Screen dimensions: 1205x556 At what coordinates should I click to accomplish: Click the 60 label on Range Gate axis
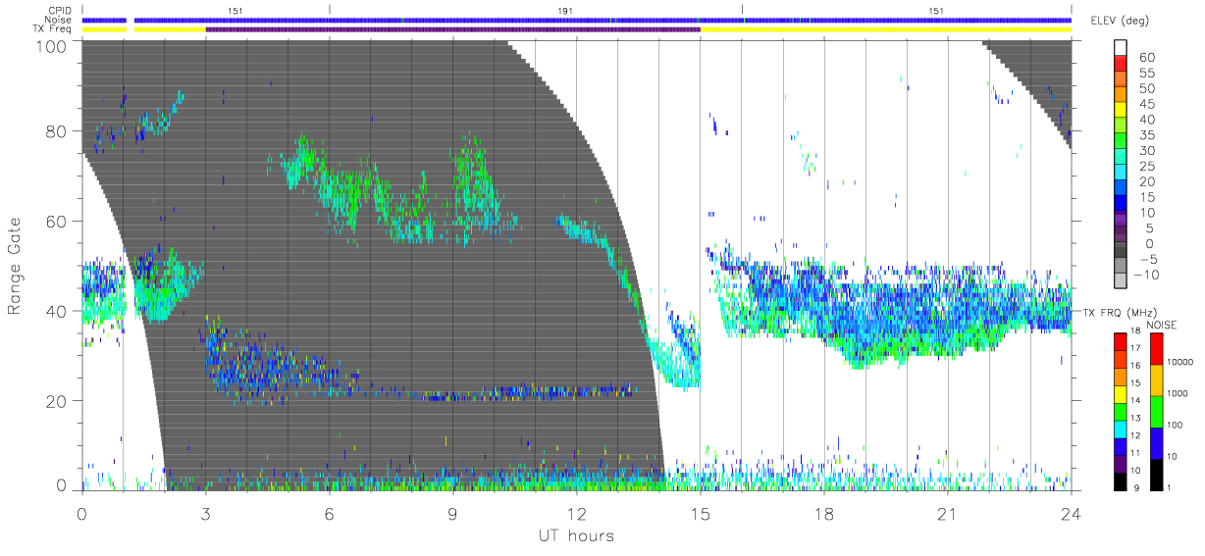55,222
